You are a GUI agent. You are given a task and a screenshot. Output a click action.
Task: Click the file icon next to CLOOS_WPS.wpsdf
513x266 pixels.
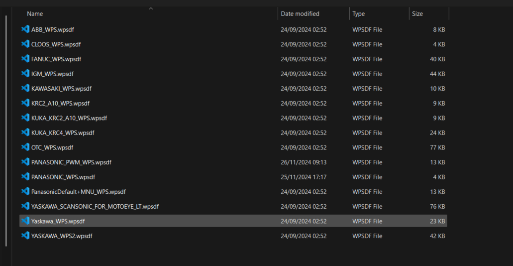[x=25, y=44]
